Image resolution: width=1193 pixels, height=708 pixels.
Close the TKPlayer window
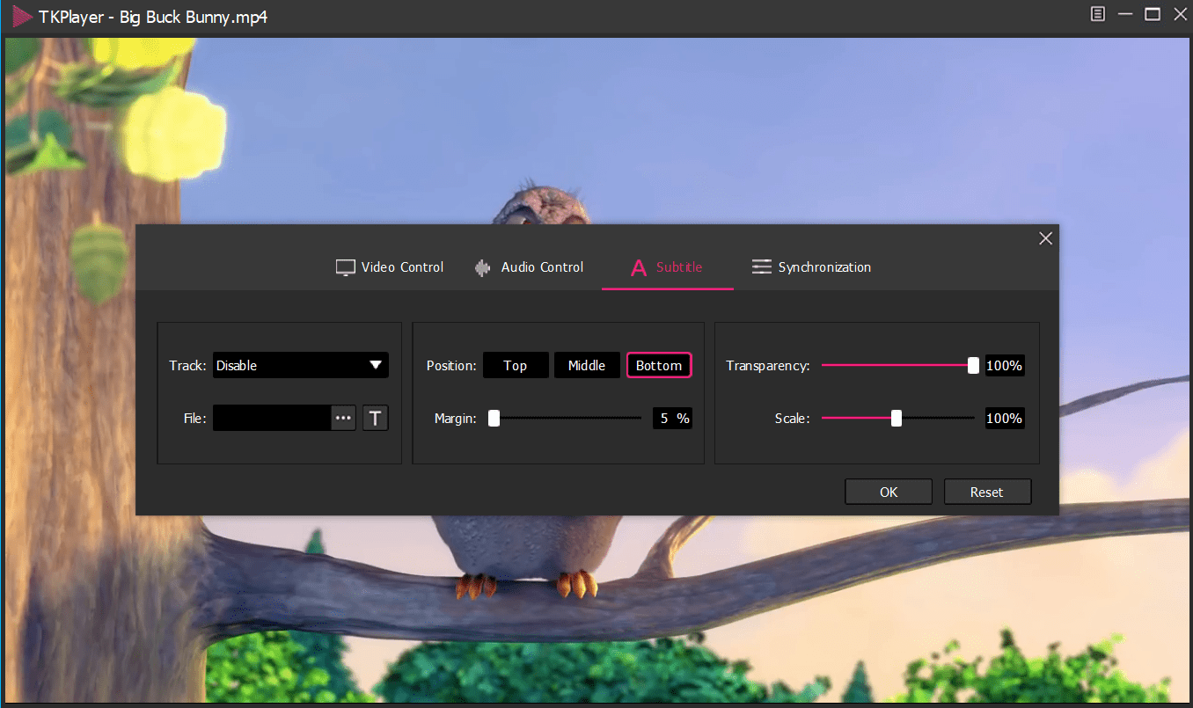tap(1179, 14)
